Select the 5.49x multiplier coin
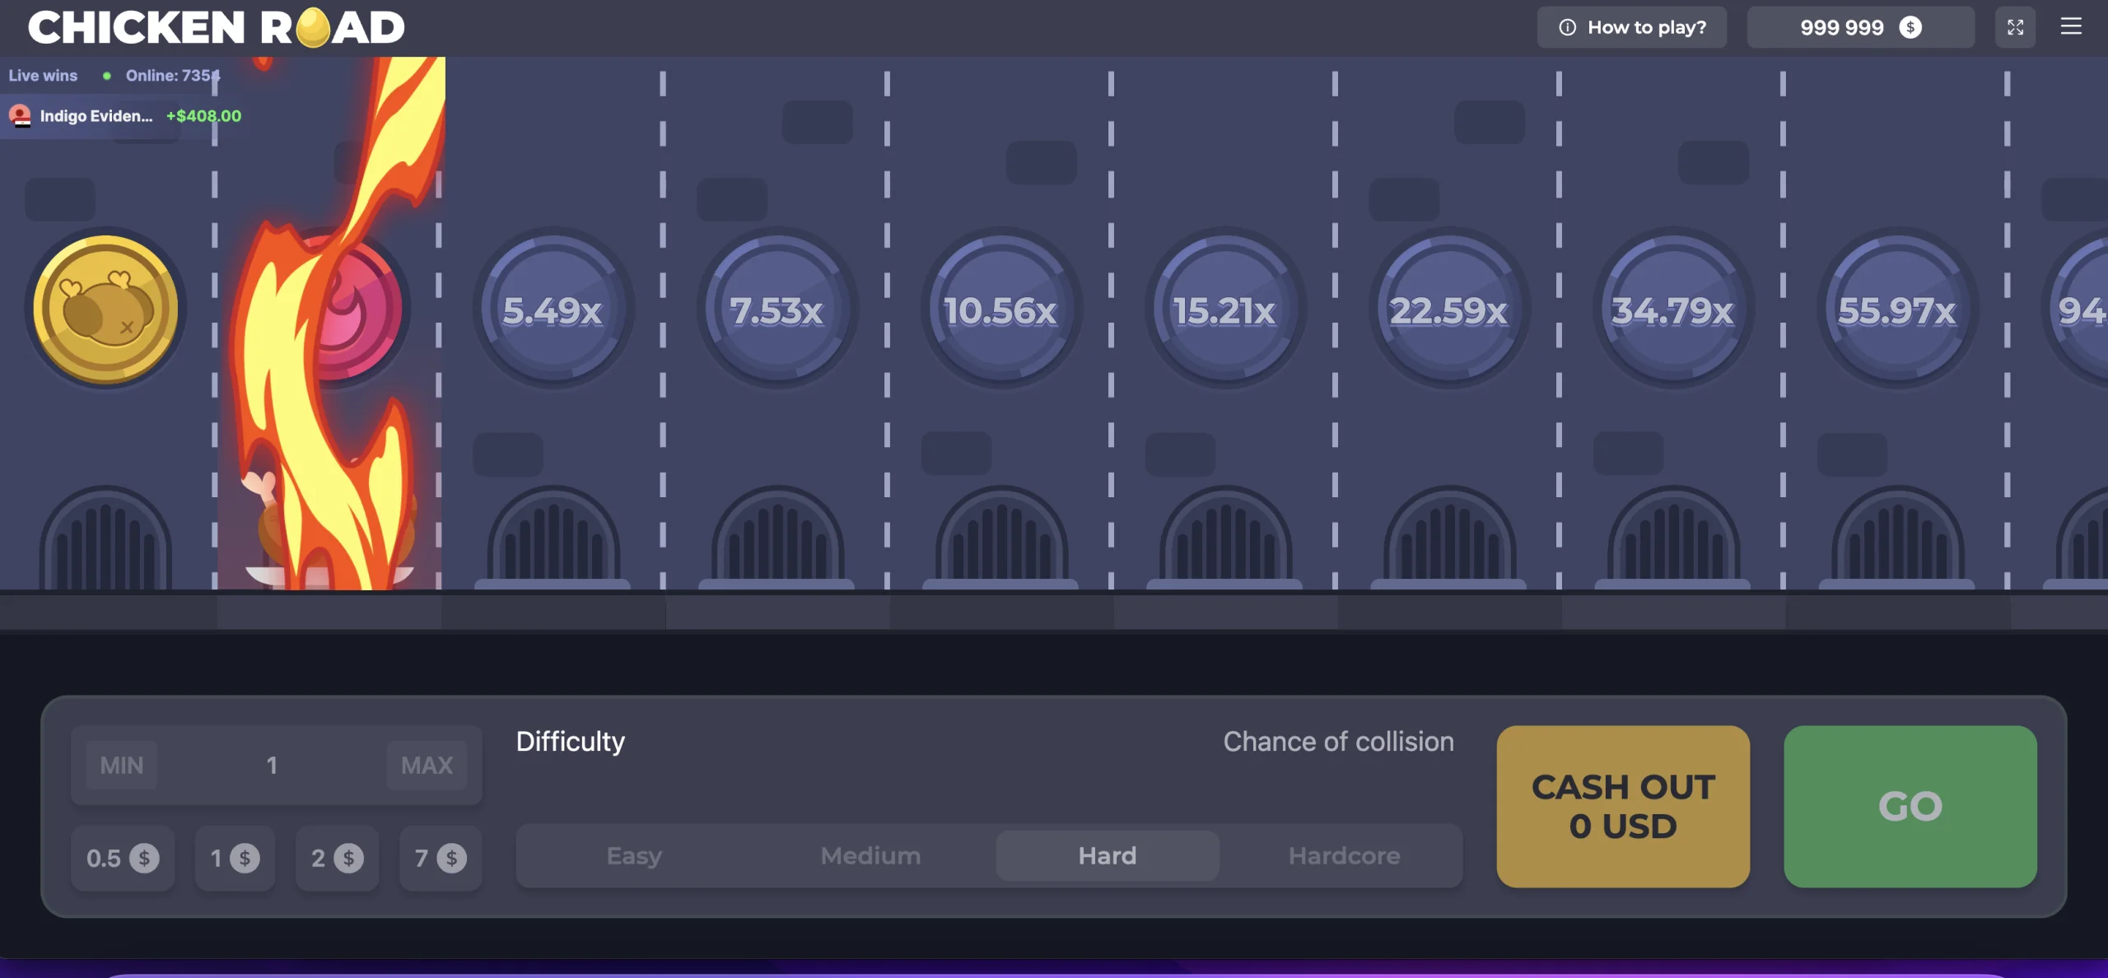 tap(553, 309)
